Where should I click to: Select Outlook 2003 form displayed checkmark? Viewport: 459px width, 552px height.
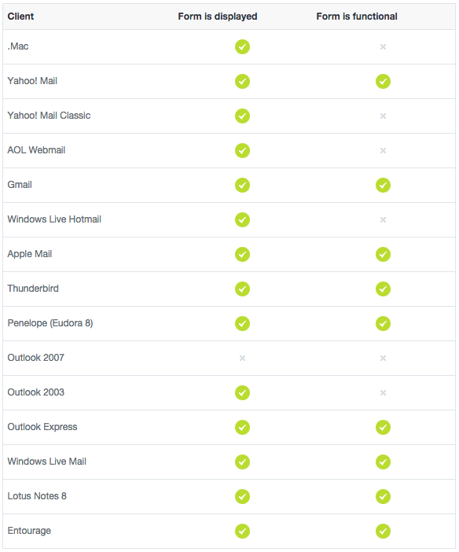coord(242,392)
